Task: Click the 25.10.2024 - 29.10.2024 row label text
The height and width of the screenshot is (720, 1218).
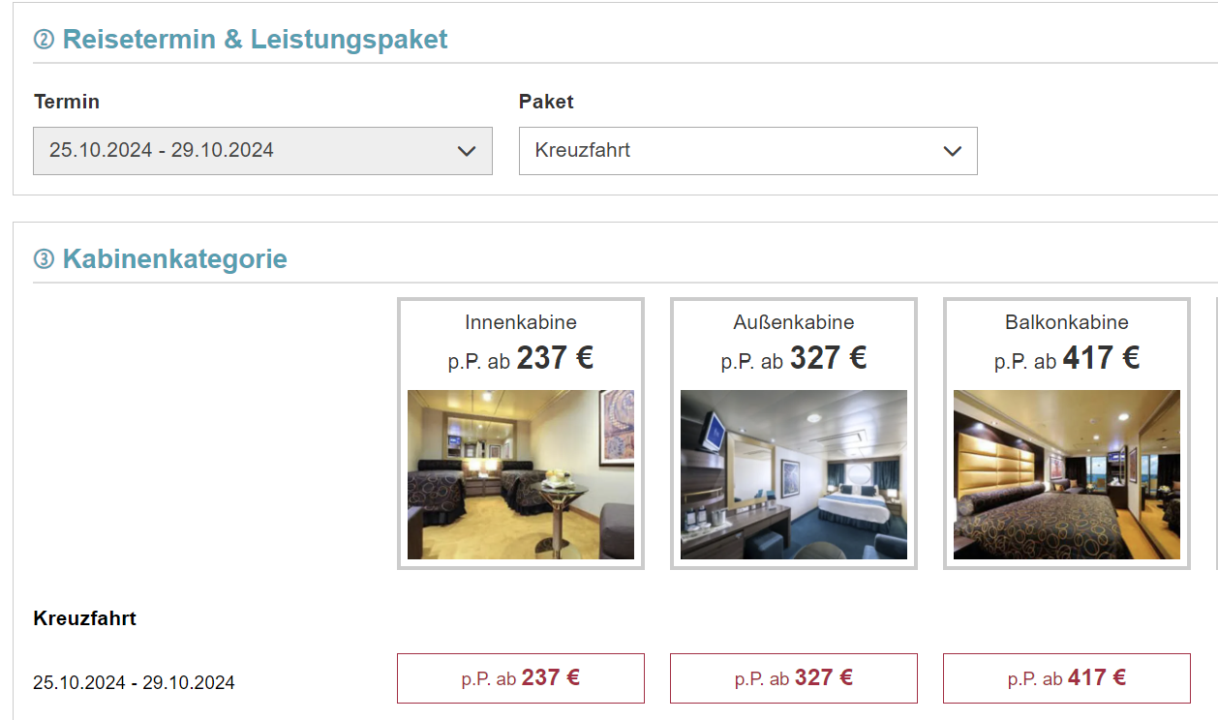Action: pyautogui.click(x=134, y=682)
